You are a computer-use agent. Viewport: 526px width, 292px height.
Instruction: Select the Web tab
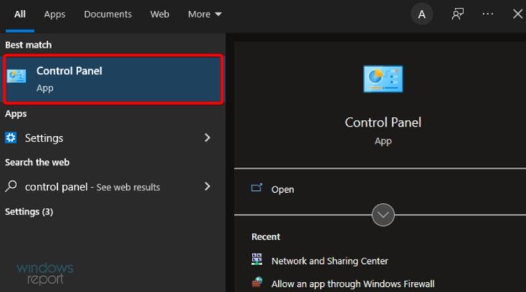point(160,14)
